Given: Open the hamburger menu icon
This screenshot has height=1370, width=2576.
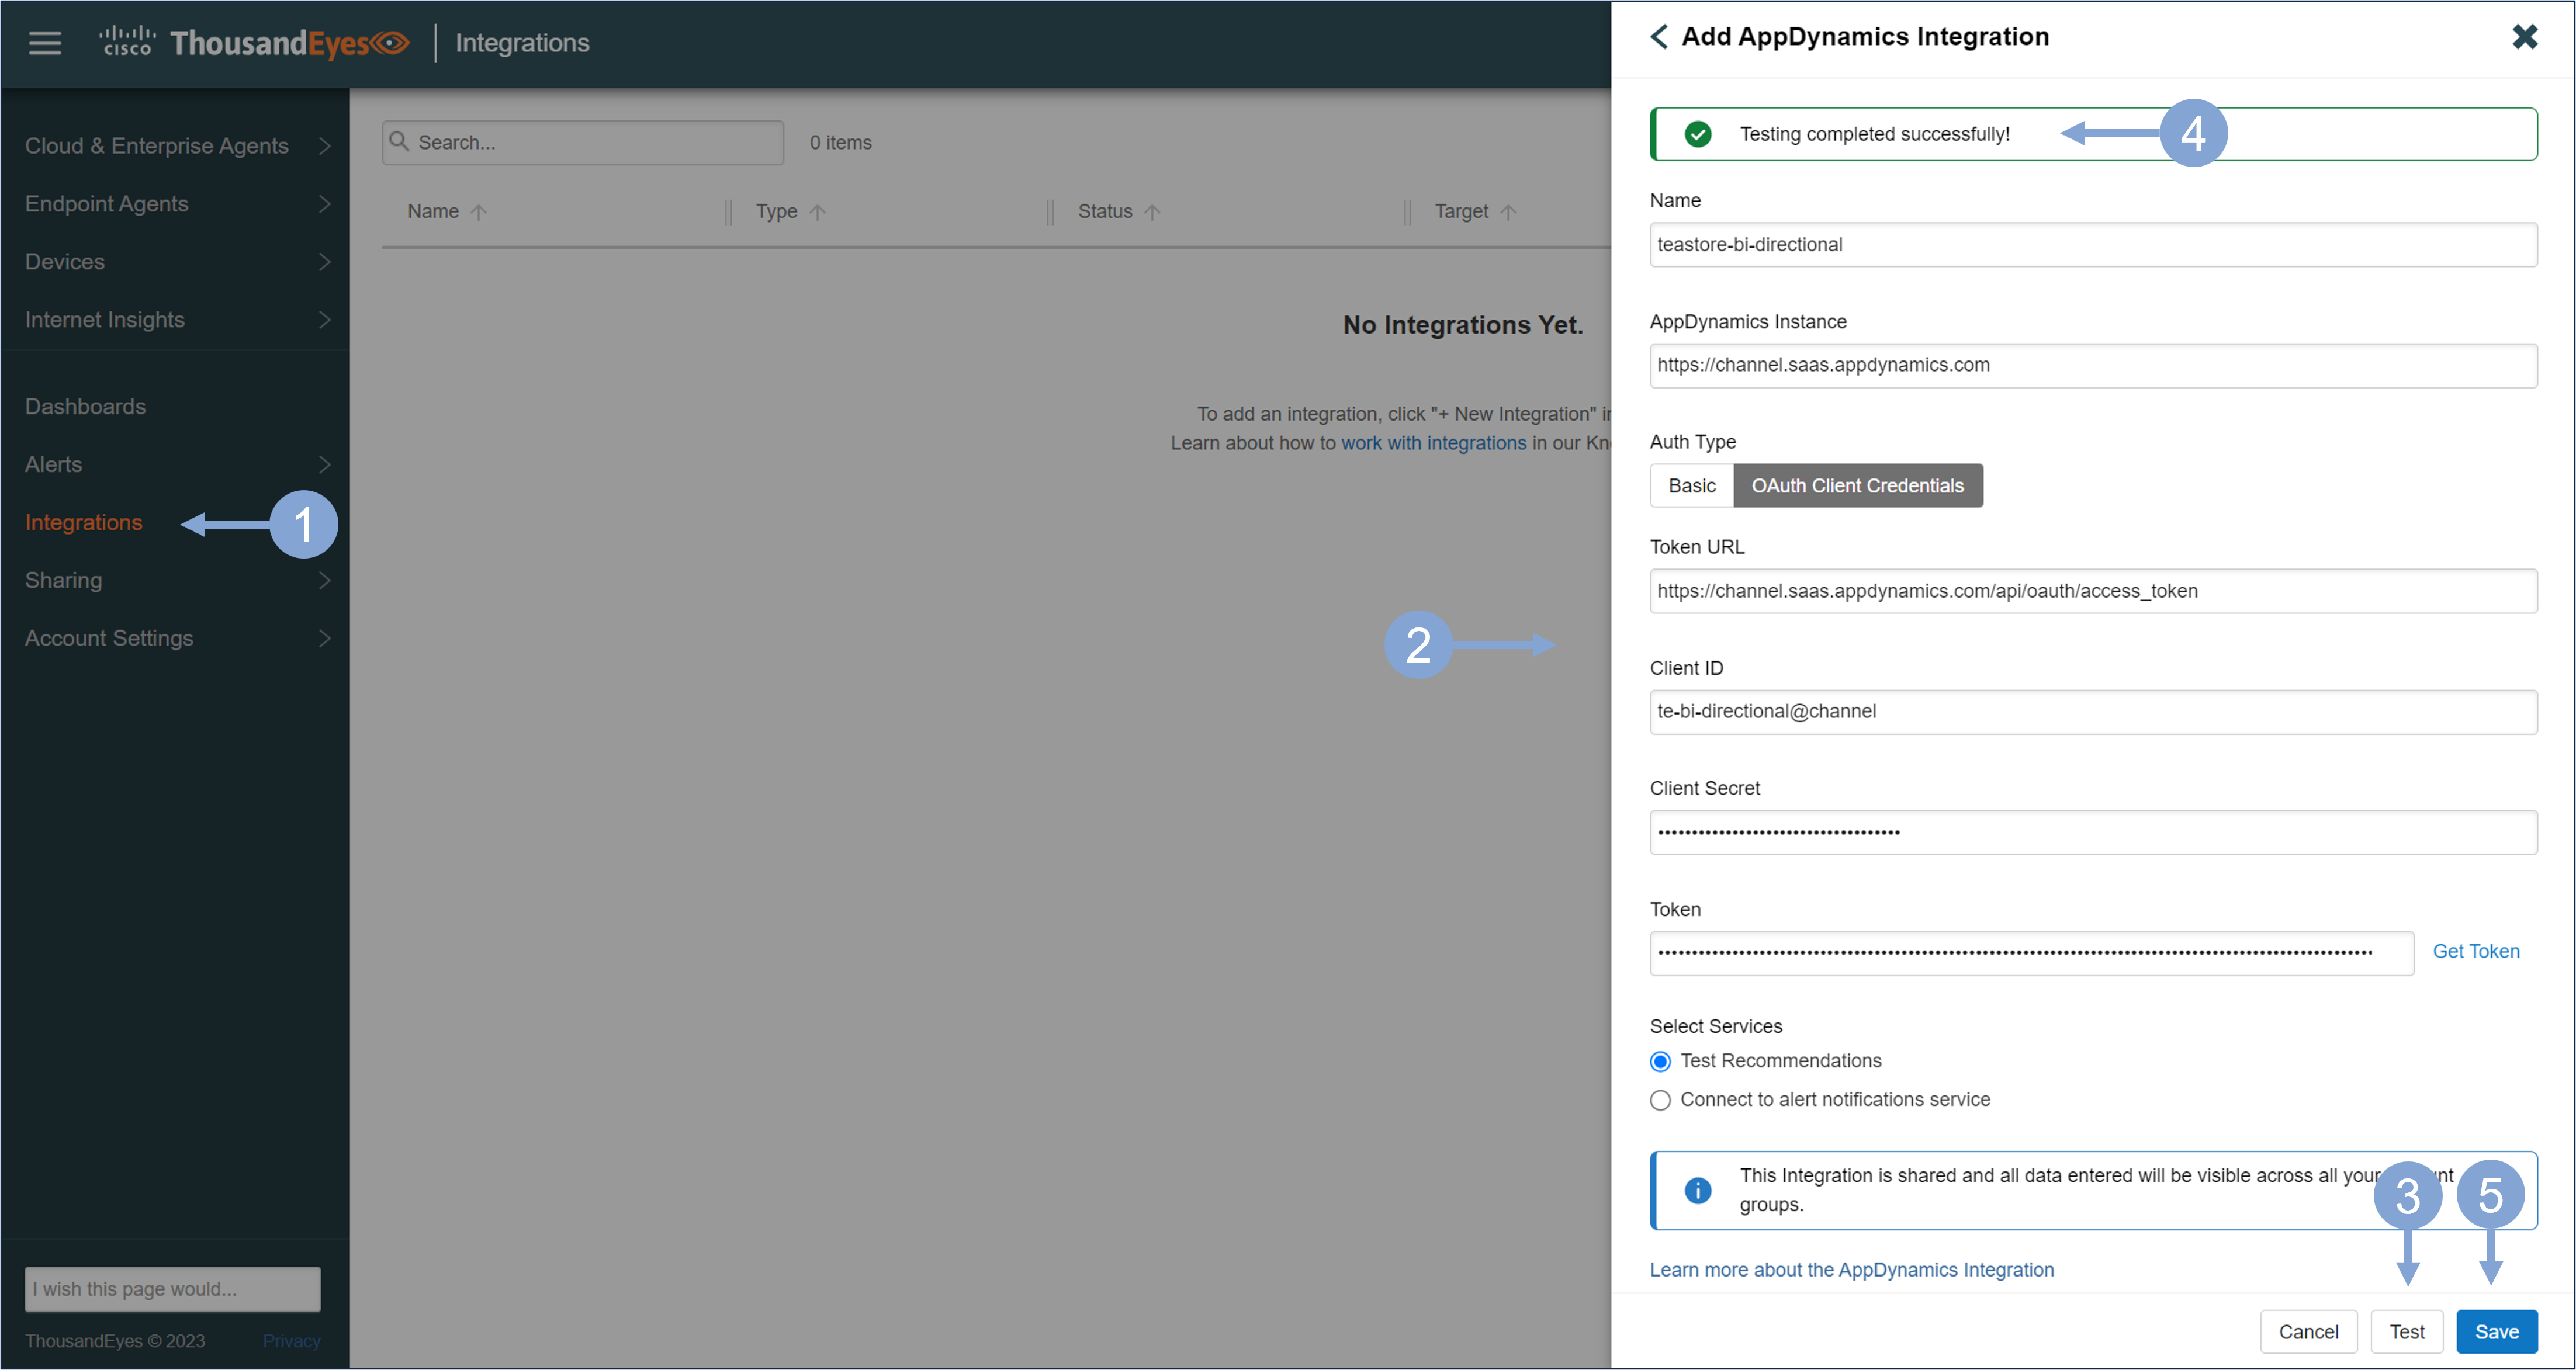Looking at the screenshot, I should pos(44,42).
